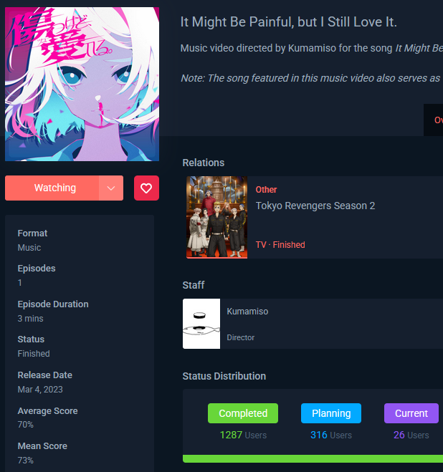Select the Completed status distribution badge
The height and width of the screenshot is (472, 443).
click(243, 413)
